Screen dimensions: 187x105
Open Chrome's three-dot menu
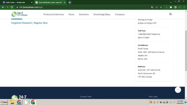pos(184,7)
